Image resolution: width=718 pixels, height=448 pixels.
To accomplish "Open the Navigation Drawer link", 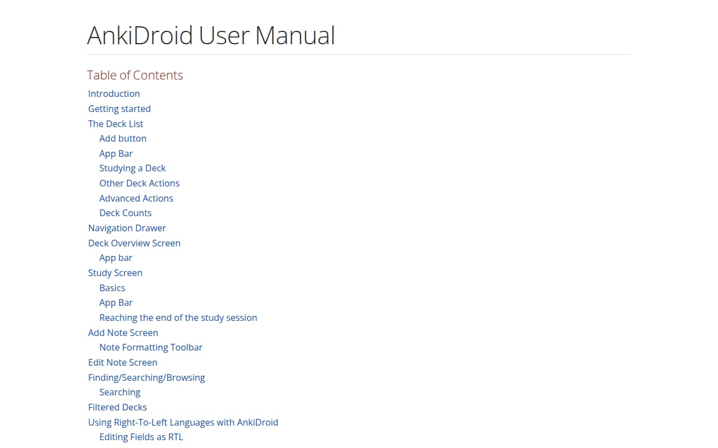I will (127, 228).
